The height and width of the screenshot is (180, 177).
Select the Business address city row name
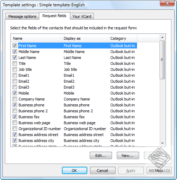tap(36, 141)
